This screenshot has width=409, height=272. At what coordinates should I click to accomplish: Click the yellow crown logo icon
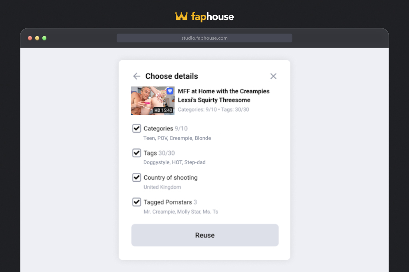tap(181, 16)
